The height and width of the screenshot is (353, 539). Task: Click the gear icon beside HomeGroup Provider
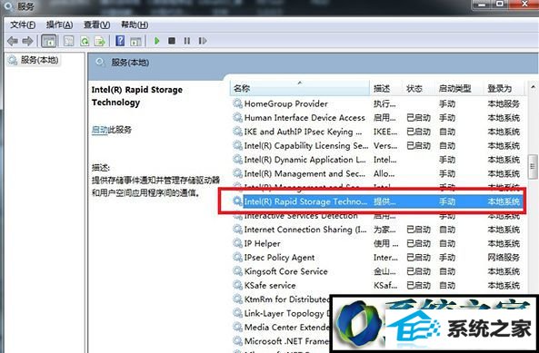[237, 103]
